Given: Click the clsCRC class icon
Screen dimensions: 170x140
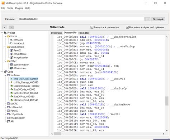Looking at the screenshot, I should click(8, 103).
